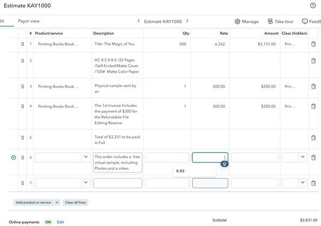The image size is (321, 226).
Task: Grab the drag handle of line 1
Action: coord(23,44)
